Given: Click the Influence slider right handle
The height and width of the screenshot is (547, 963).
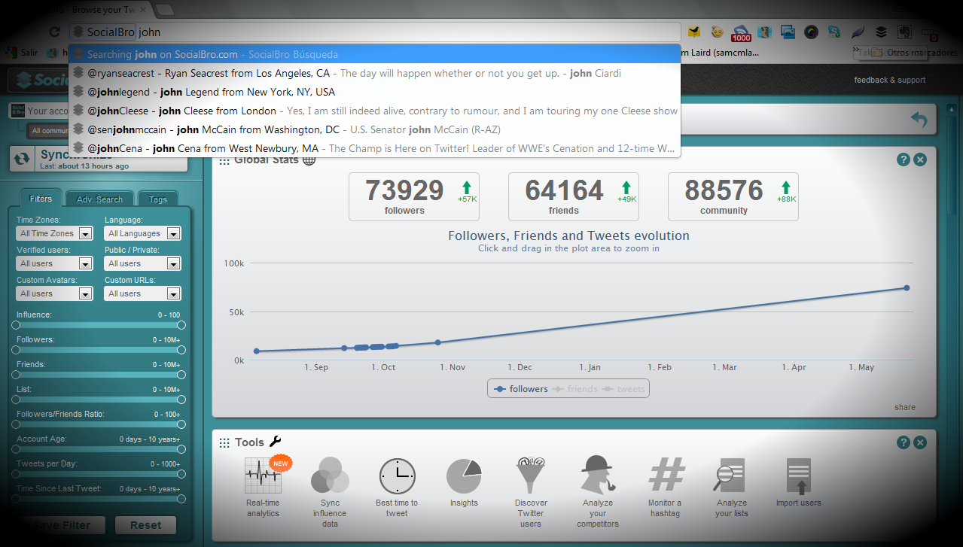Looking at the screenshot, I should pos(181,325).
